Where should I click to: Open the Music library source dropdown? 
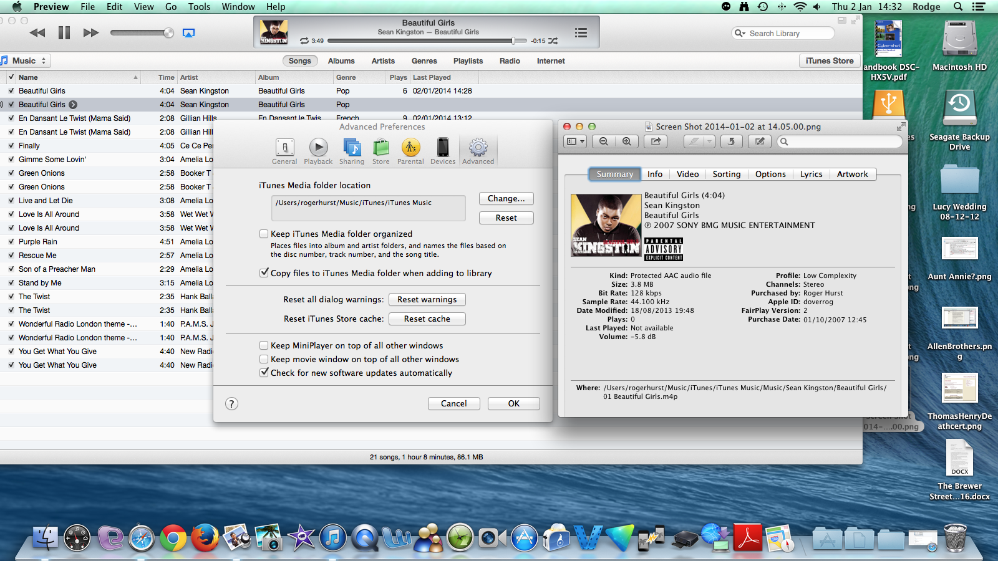[x=25, y=60]
